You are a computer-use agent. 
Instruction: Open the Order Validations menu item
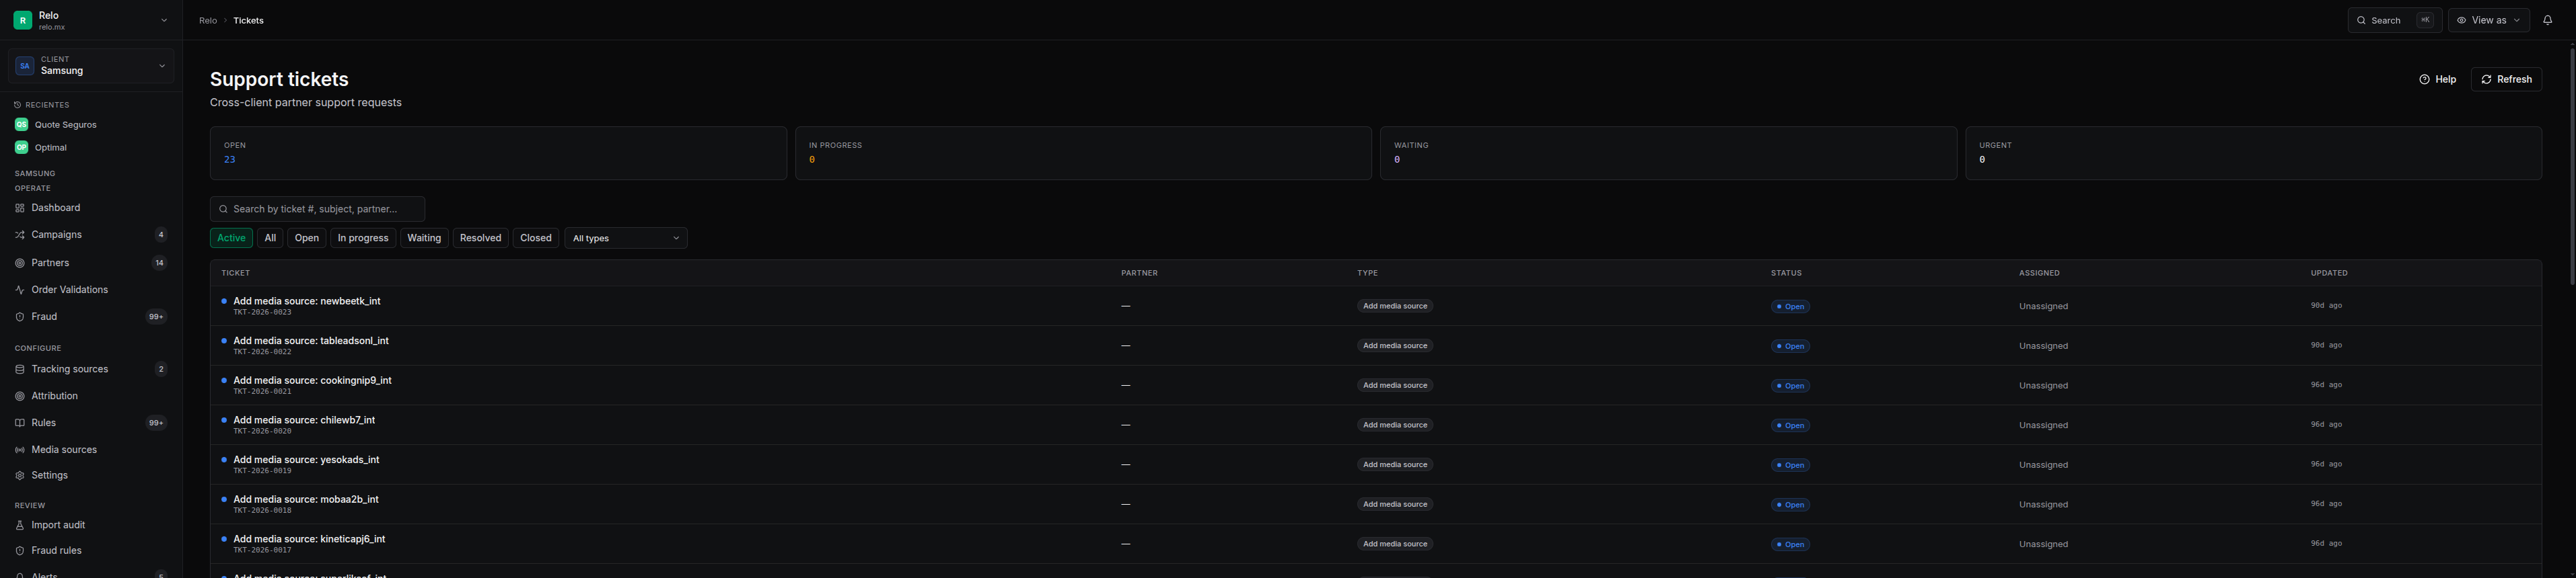click(91, 290)
